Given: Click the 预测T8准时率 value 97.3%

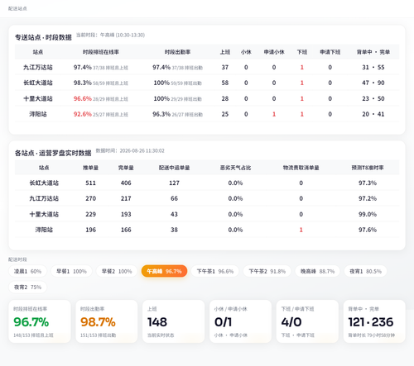Looking at the screenshot, I should click(368, 183).
